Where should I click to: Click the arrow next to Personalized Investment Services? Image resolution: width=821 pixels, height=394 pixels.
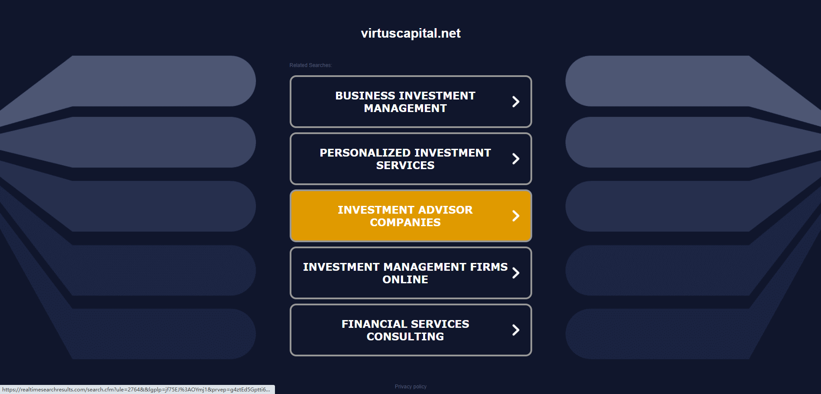515,159
